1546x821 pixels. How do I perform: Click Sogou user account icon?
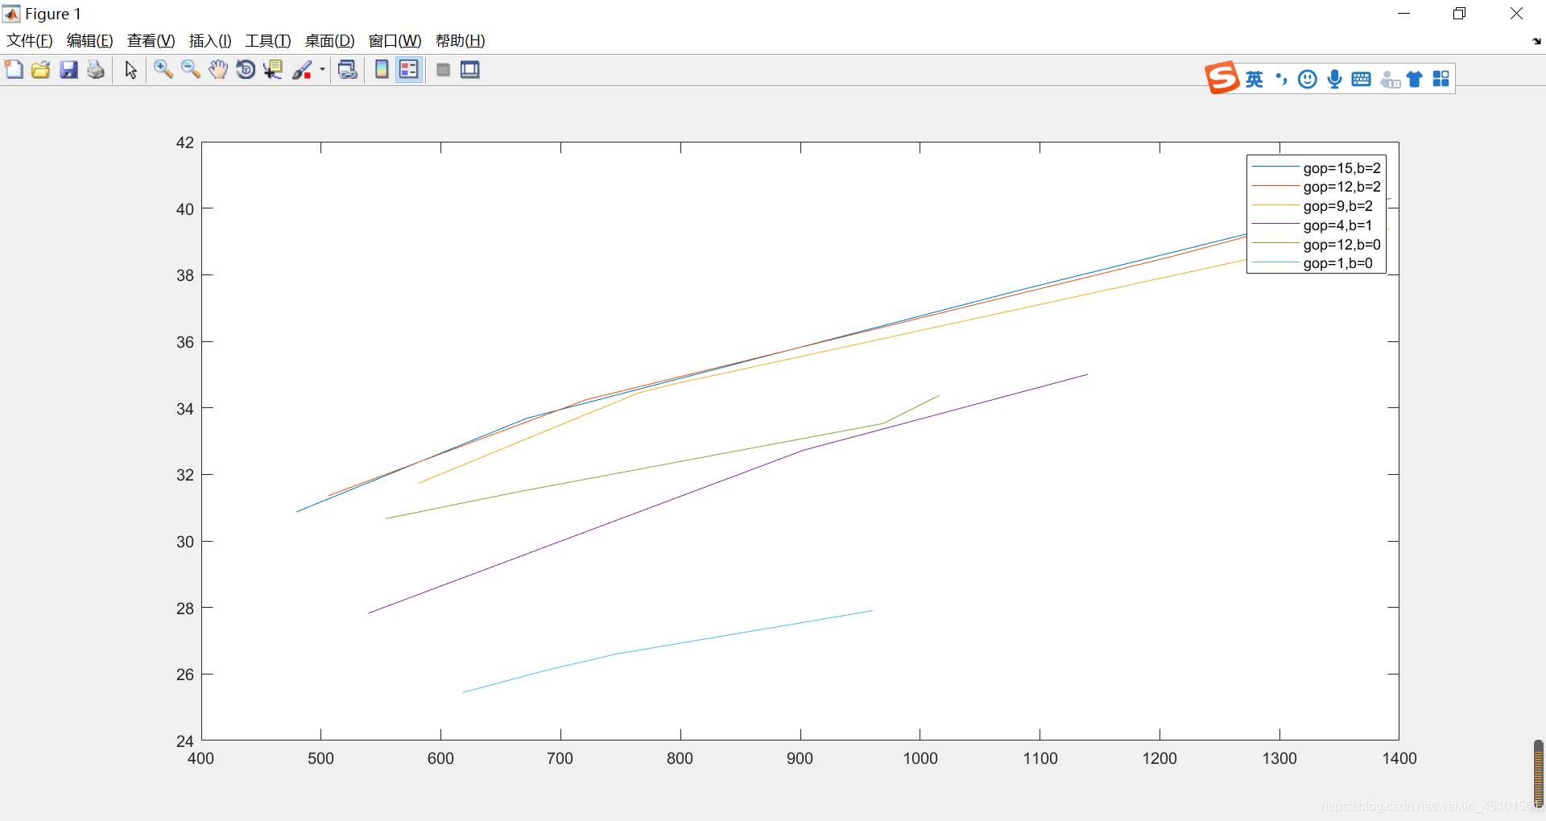(1390, 79)
